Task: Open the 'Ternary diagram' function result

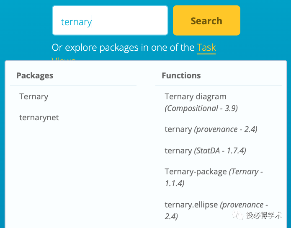Action: click(x=196, y=96)
